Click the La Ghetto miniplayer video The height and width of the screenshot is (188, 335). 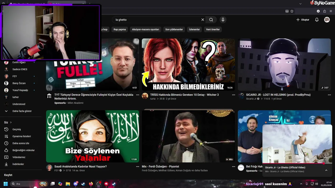[x=297, y=144]
